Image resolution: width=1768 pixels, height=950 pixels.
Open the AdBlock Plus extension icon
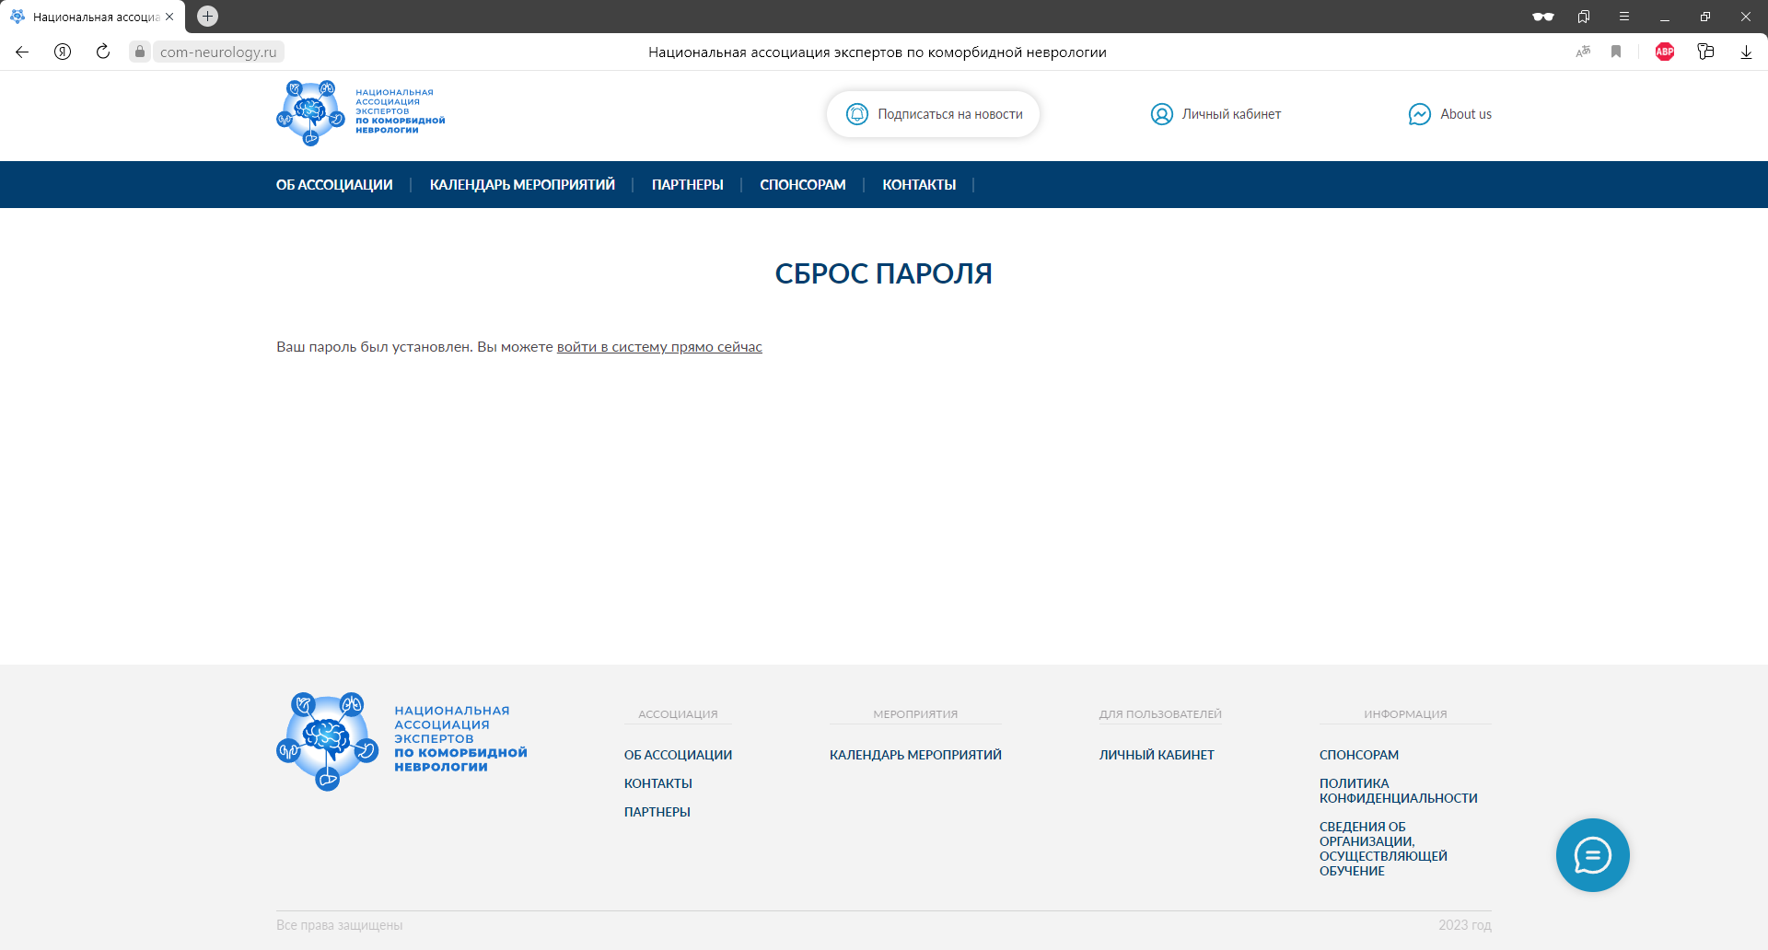tap(1664, 52)
